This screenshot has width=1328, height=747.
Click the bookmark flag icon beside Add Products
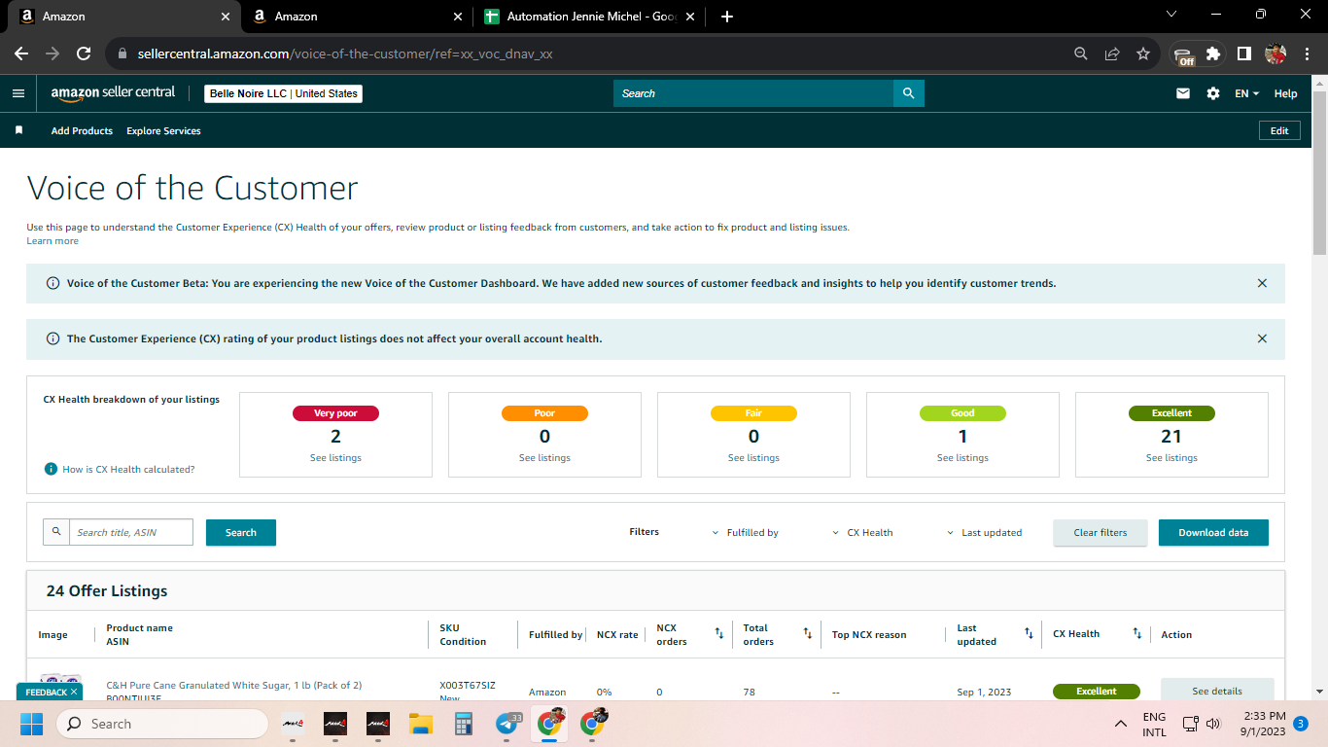(18, 130)
